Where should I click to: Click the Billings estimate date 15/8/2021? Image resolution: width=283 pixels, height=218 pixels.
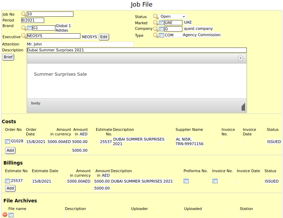(42, 181)
